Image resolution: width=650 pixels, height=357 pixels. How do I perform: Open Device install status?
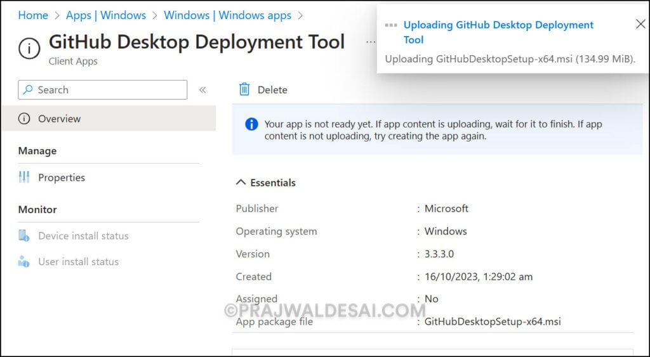[x=83, y=236]
